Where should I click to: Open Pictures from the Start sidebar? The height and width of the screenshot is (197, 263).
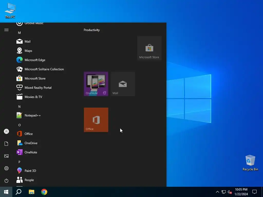click(x=6, y=156)
